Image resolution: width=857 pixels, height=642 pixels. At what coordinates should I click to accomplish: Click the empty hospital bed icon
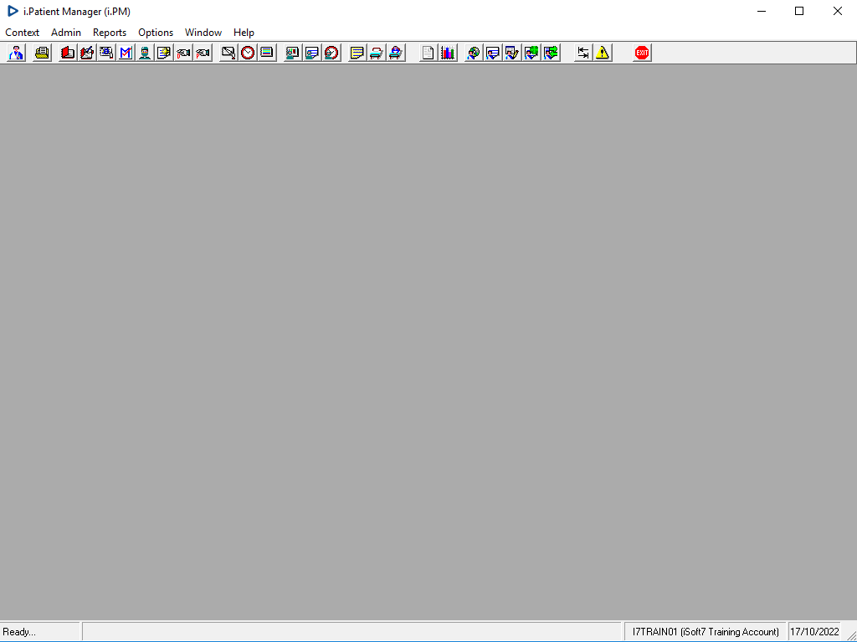pyautogui.click(x=377, y=53)
